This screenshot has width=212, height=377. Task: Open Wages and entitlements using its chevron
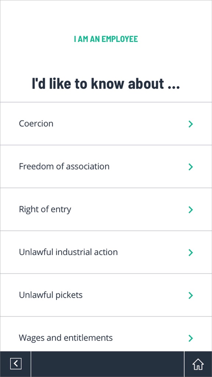191,338
